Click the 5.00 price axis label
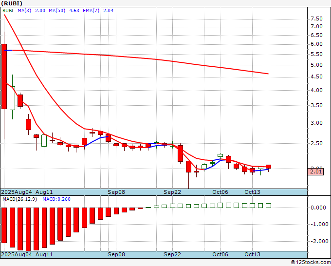 point(317,65)
